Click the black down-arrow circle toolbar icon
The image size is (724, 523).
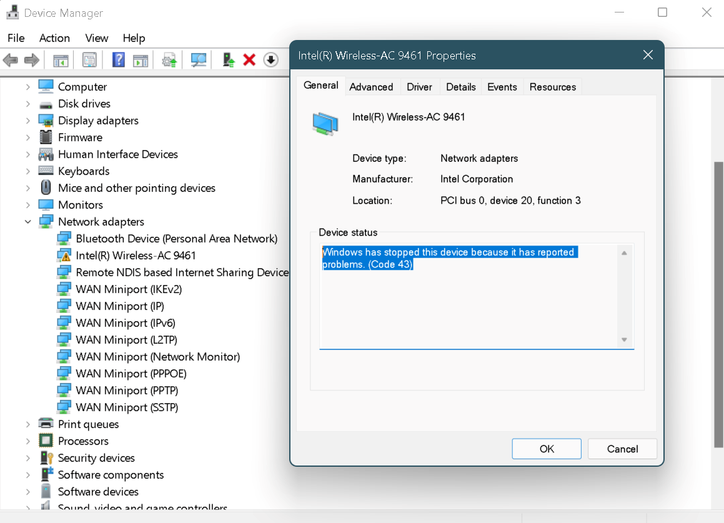click(270, 60)
